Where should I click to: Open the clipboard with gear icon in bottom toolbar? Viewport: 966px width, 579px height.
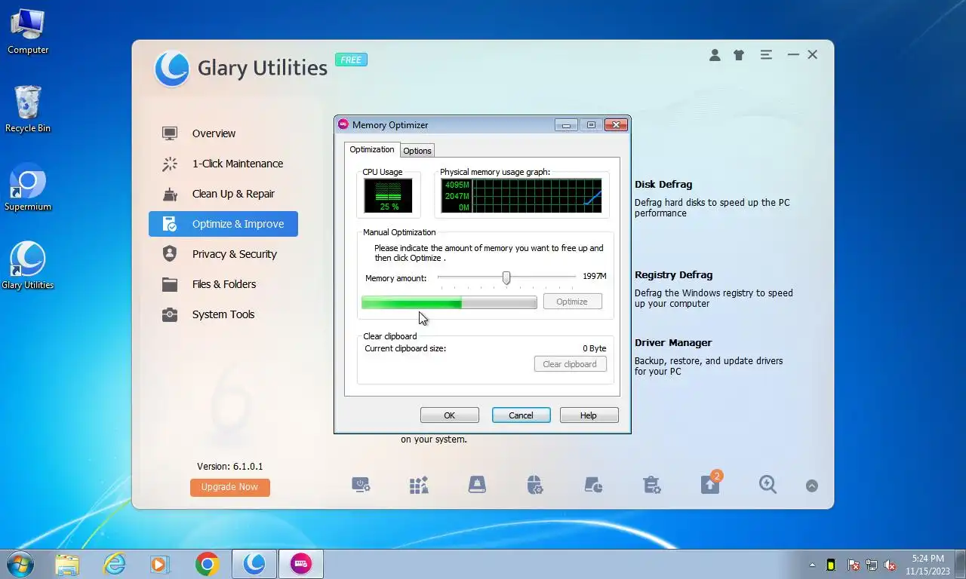652,485
